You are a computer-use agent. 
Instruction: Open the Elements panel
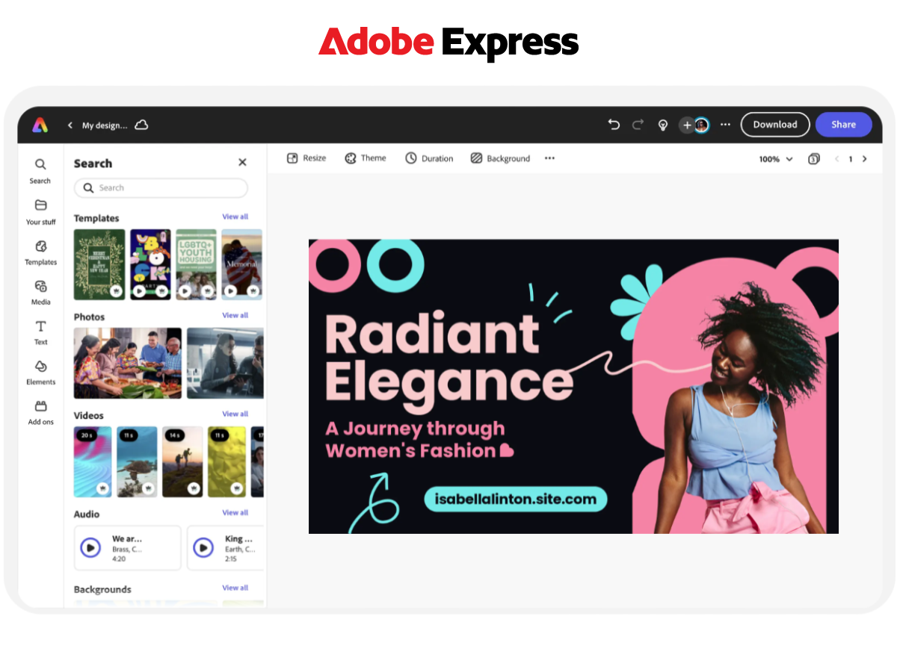[41, 372]
